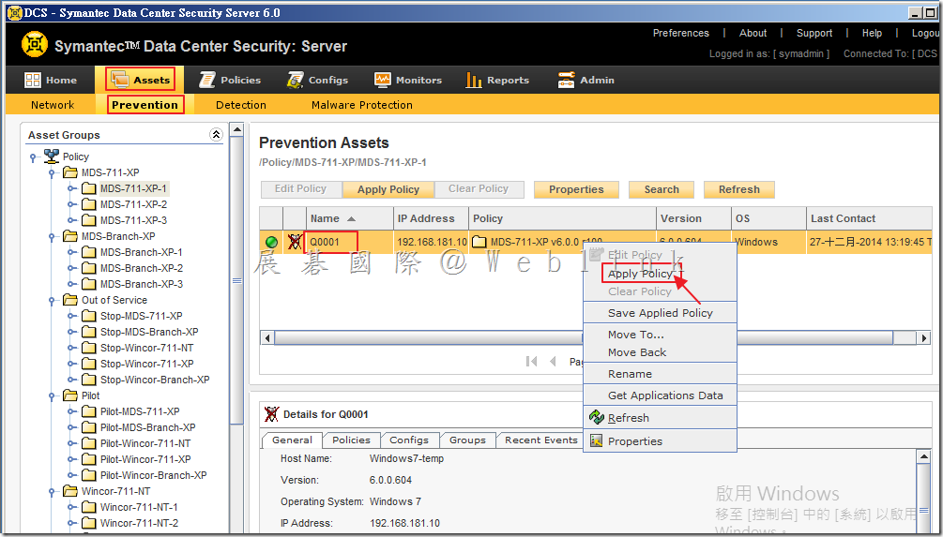Screen dimensions: 943x537
Task: Choose Save Applied Policy menu item
Action: click(x=660, y=313)
